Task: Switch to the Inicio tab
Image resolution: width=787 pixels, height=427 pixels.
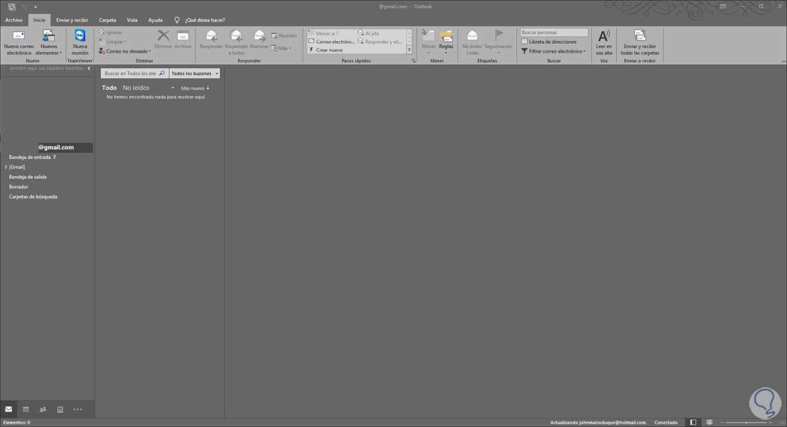Action: point(39,20)
